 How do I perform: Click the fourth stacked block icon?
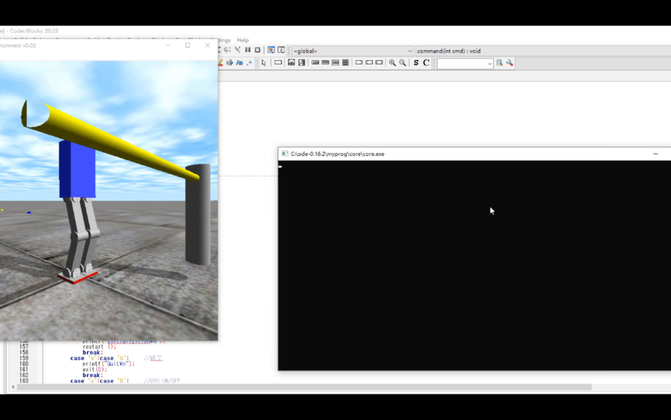tap(345, 63)
